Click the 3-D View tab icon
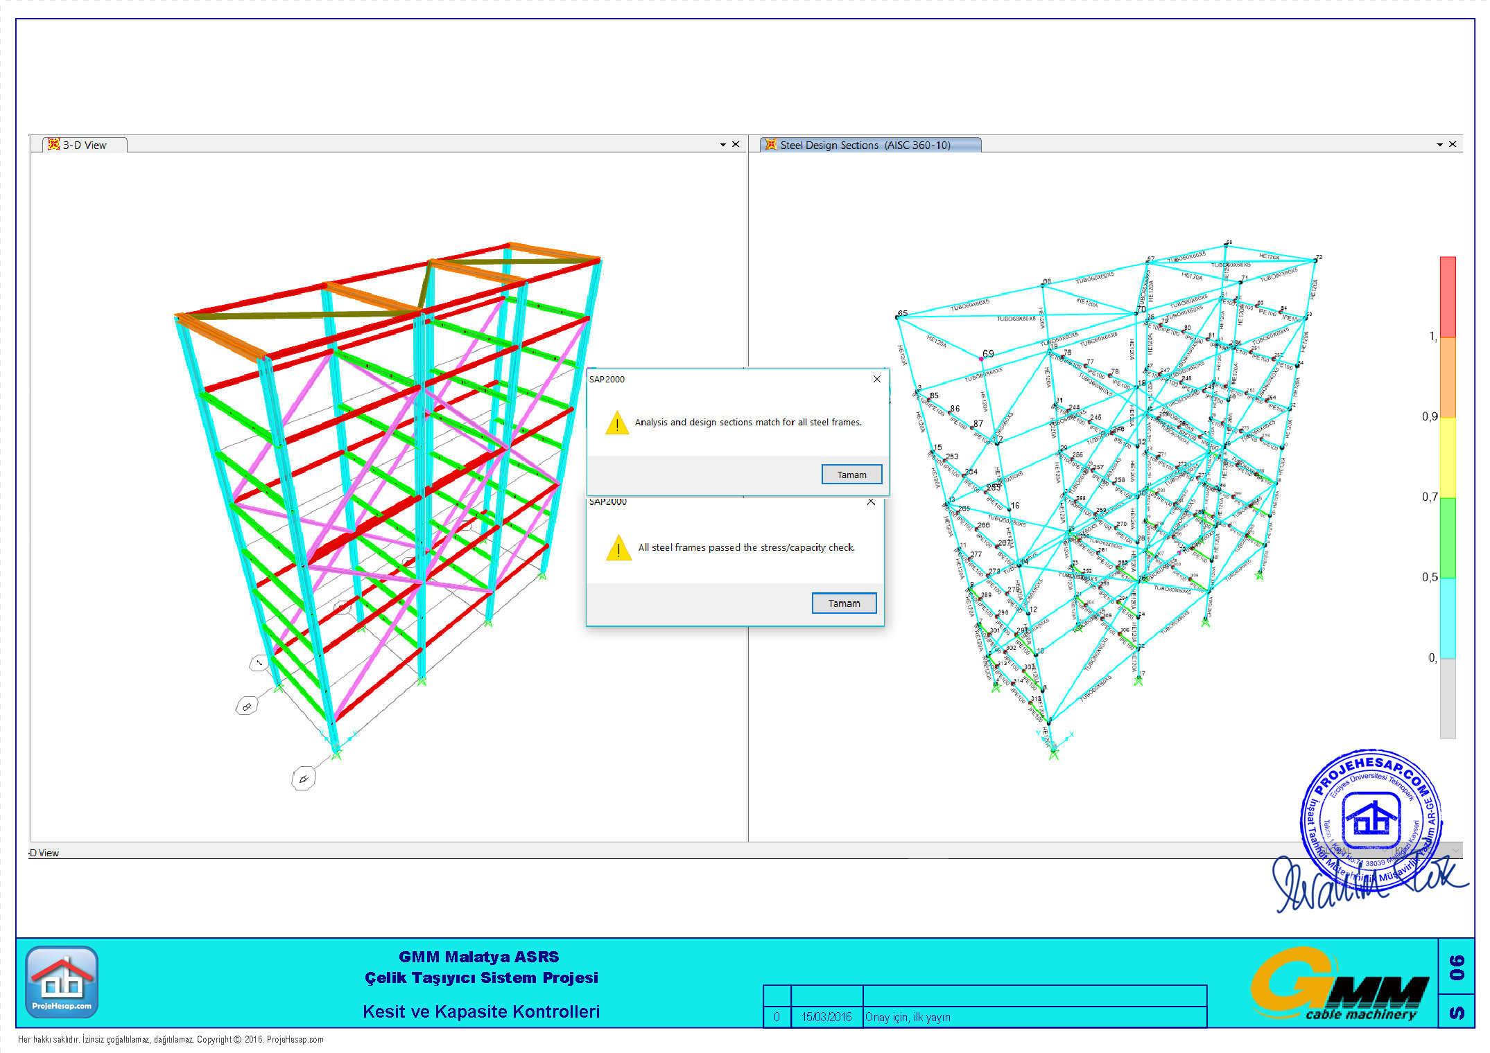This screenshot has width=1490, height=1053. [x=53, y=144]
